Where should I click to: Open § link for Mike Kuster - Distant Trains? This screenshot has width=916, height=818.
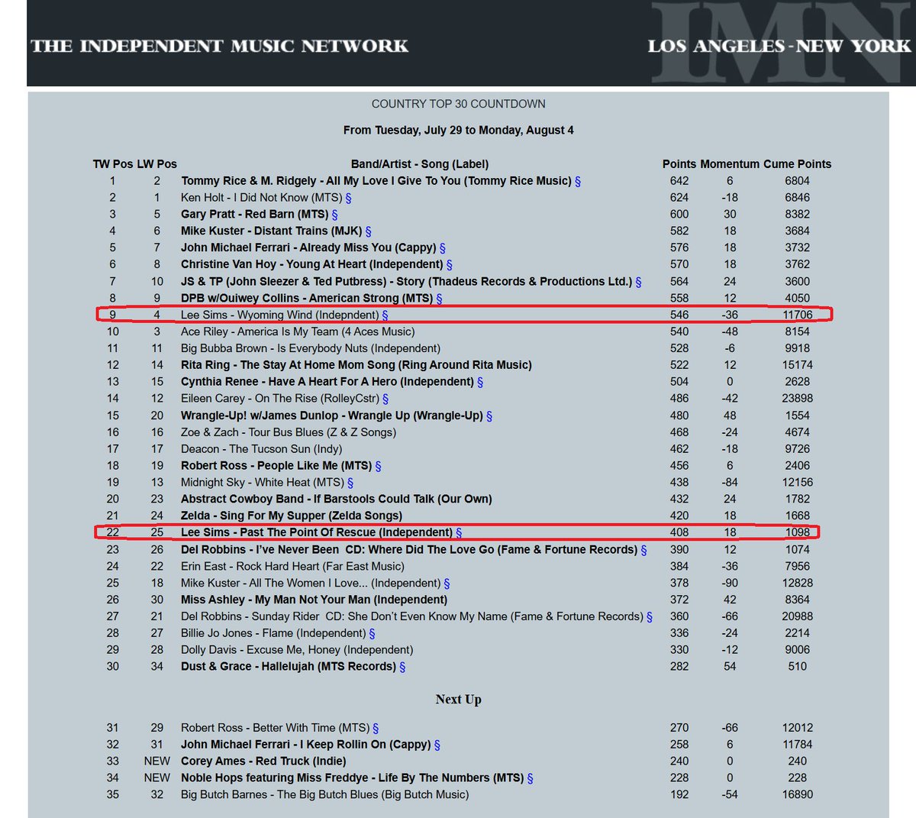coord(369,231)
